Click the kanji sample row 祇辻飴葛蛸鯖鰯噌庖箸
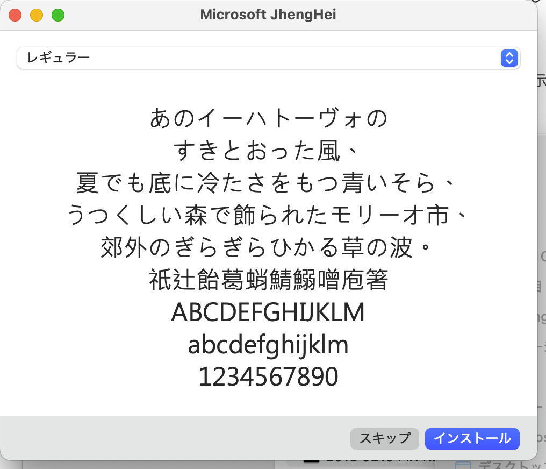 pos(268,280)
